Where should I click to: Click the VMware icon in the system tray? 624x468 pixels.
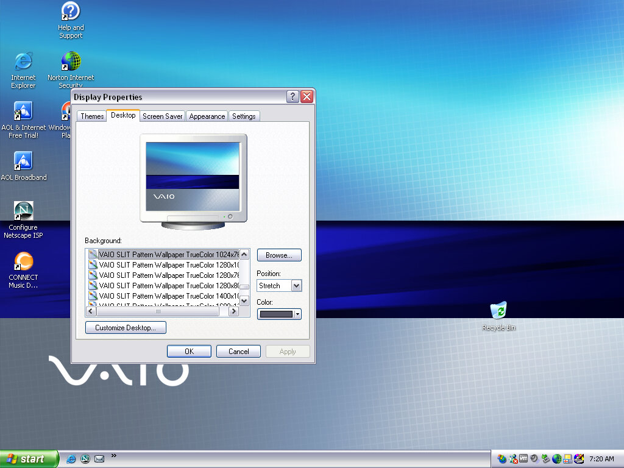(x=523, y=459)
